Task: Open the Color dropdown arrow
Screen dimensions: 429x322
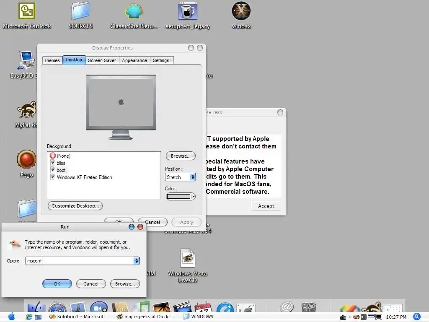Action: tap(194, 196)
